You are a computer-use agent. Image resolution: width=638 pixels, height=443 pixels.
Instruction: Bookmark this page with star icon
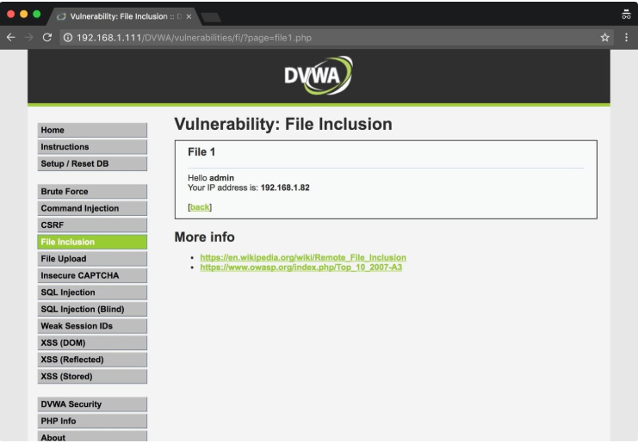click(605, 38)
